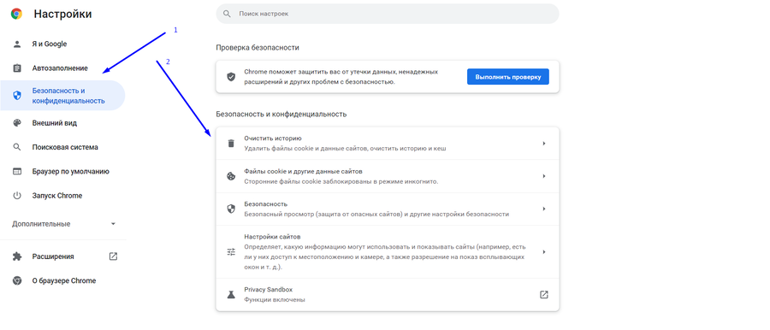Click the Выполнить проверку button
Screen dimensions: 770x330
click(507, 77)
